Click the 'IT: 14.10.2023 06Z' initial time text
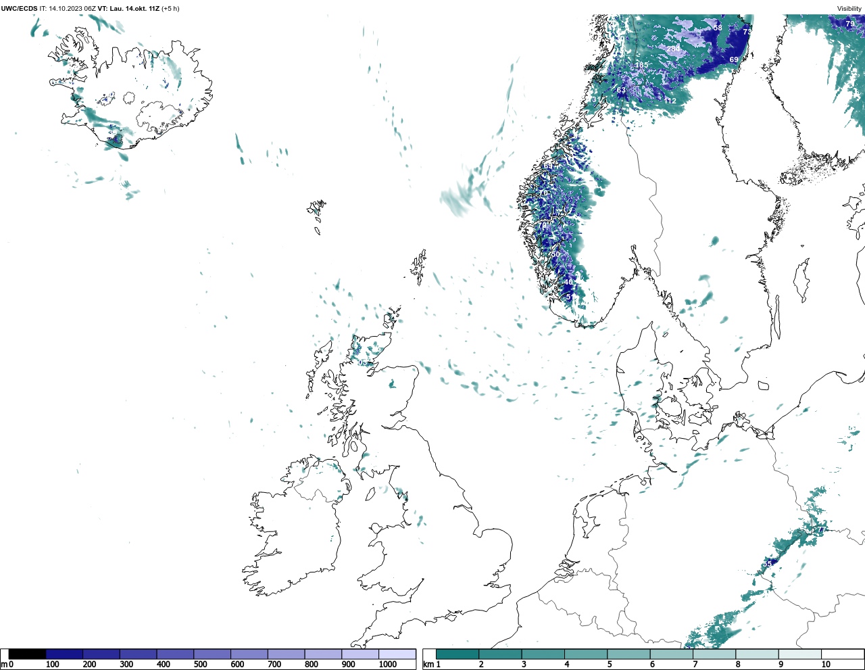 click(x=68, y=8)
